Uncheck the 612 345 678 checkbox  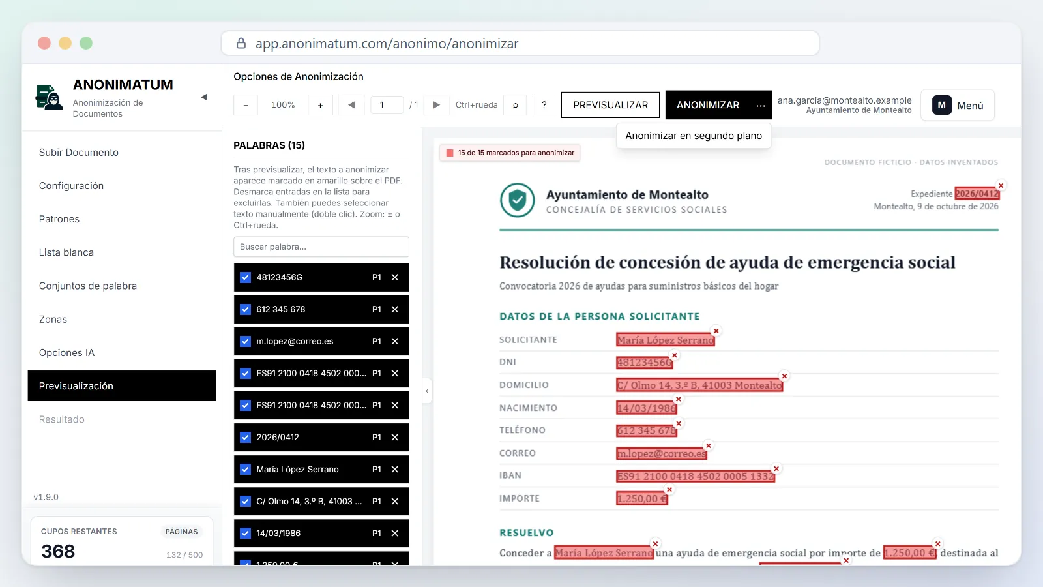(x=246, y=309)
